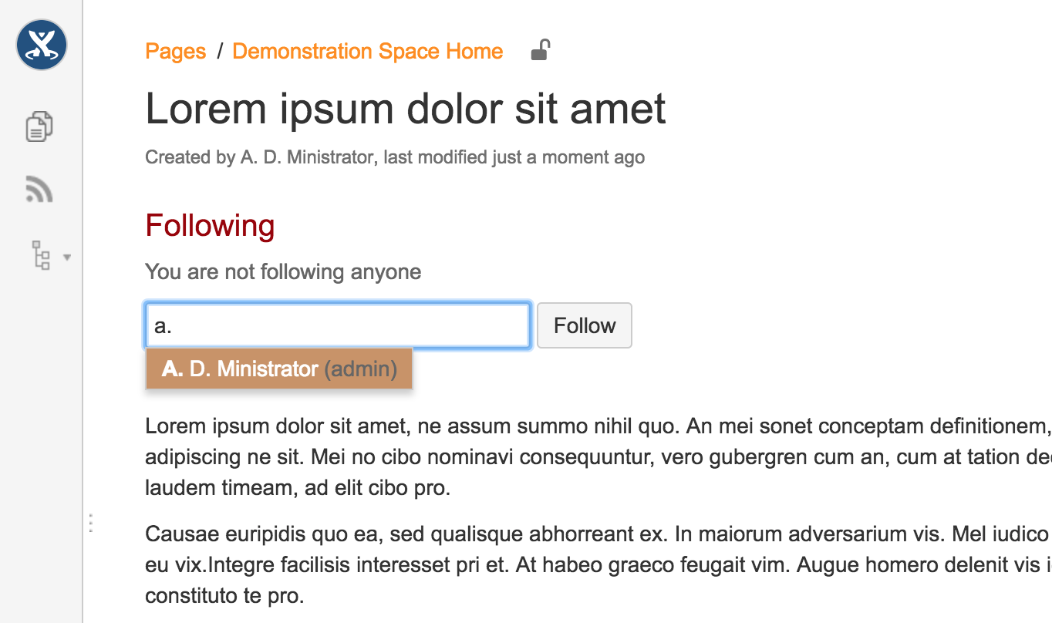Screen dimensions: 1052x623
Task: Select "A. D. Ministrator (admin)" from suggestions
Action: (279, 369)
